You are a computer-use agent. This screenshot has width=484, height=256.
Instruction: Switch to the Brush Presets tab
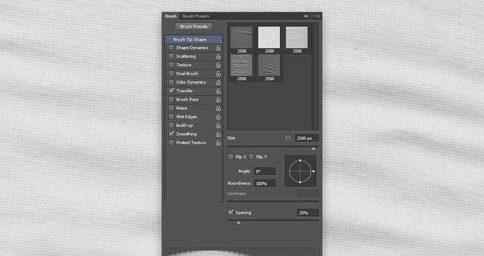(195, 16)
